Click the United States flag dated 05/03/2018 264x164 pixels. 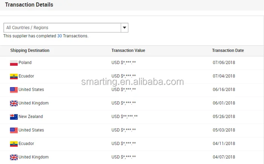point(14,131)
